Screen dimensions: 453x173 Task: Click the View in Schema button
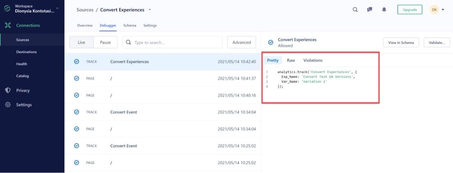(401, 43)
